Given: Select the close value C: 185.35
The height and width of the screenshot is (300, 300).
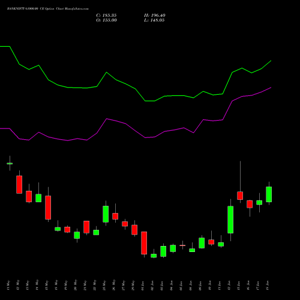Looking at the screenshot, I should coord(106,16).
